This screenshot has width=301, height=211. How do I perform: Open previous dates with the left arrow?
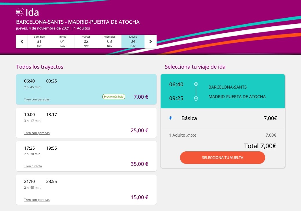click(22, 41)
